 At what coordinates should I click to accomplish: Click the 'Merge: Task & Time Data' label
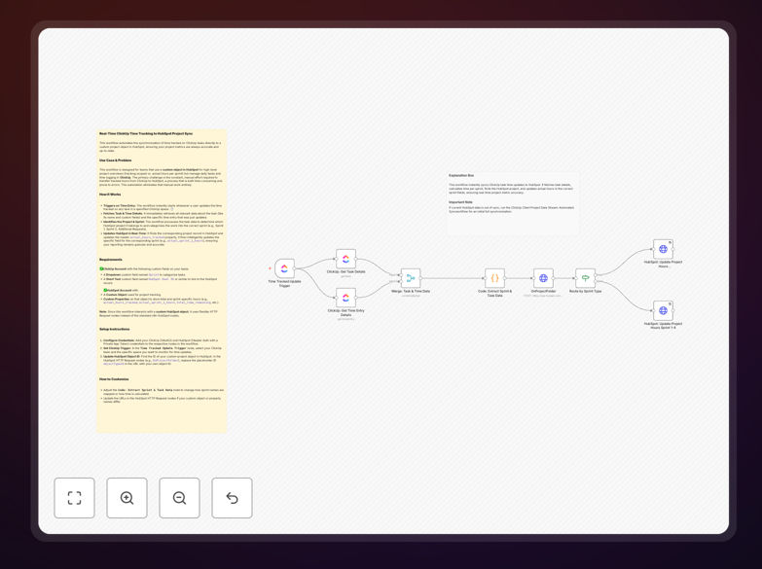coord(411,291)
